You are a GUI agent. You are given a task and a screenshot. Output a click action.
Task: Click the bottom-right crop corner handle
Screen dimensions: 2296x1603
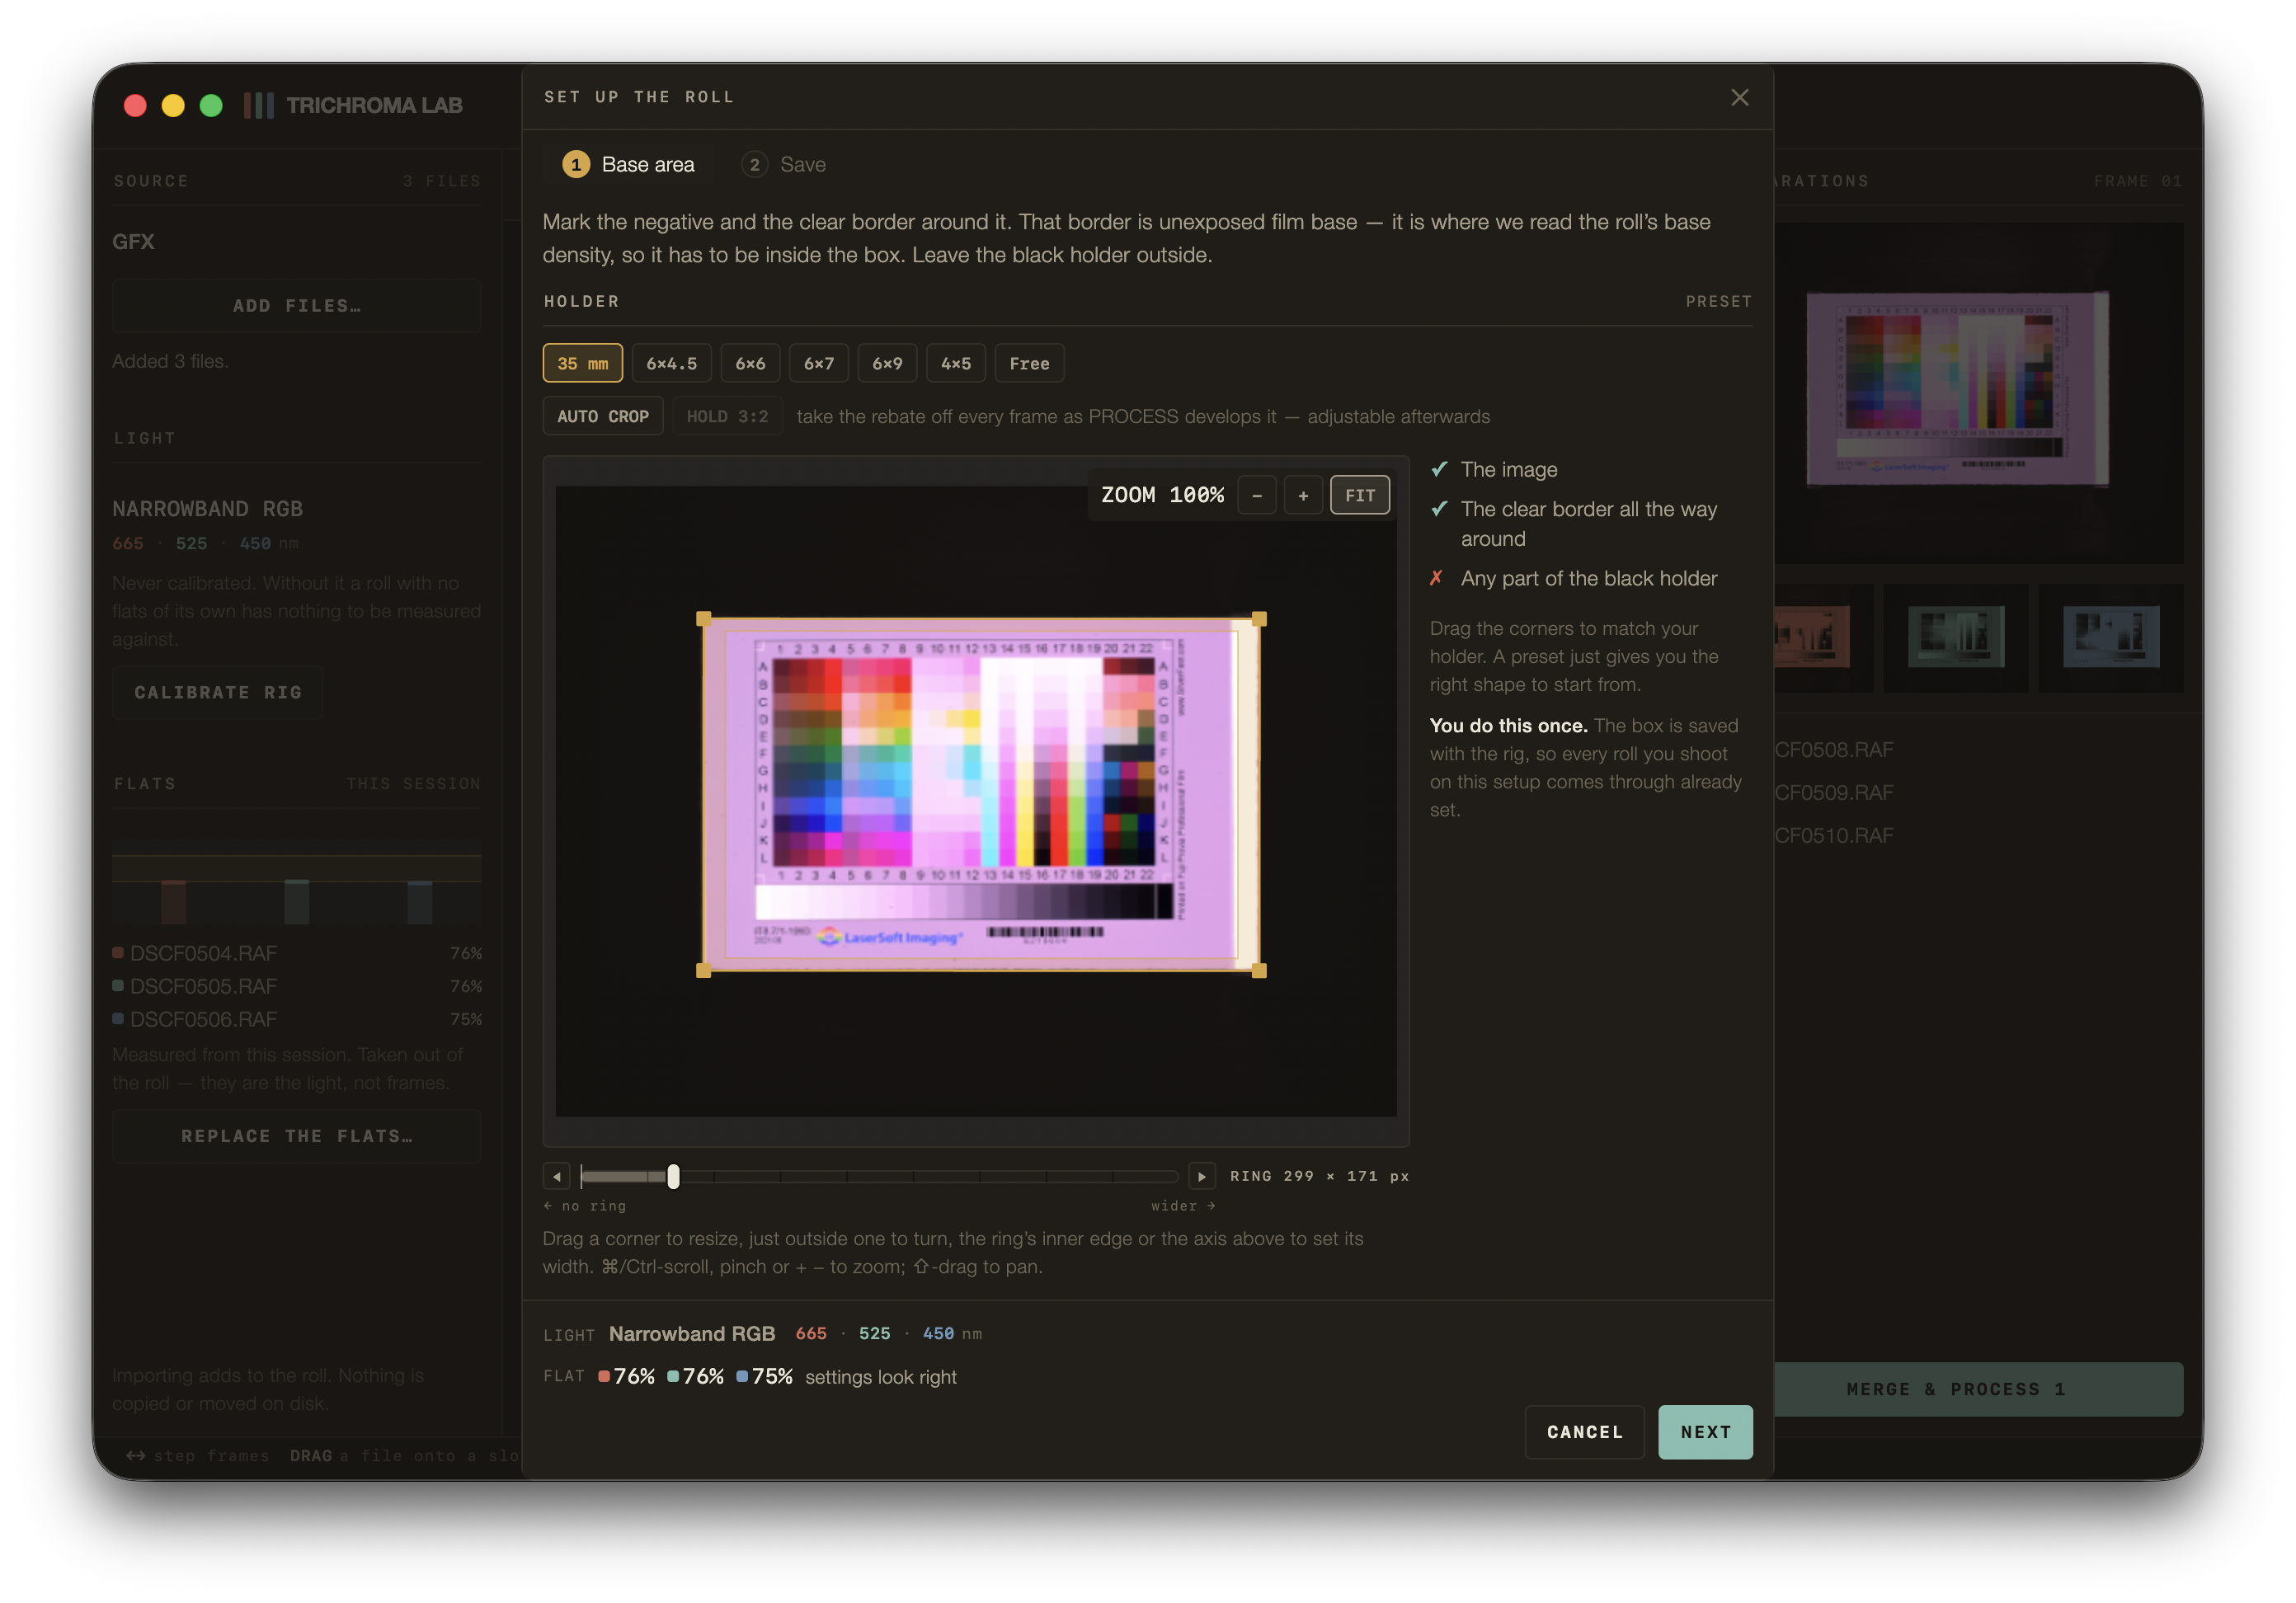pos(1259,970)
